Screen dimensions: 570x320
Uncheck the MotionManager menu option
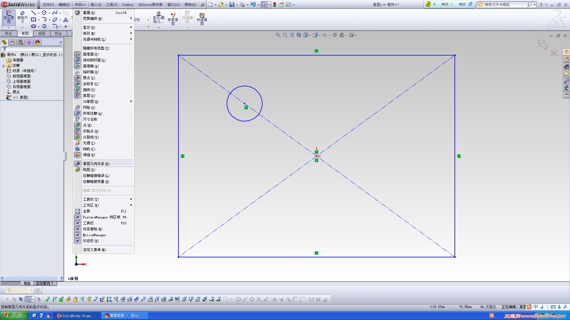tap(77, 235)
